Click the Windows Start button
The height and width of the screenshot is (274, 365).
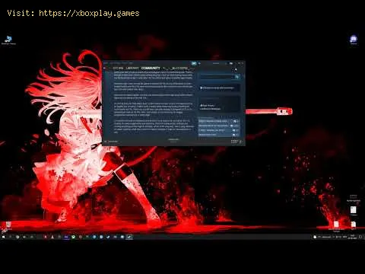[x=3, y=237]
